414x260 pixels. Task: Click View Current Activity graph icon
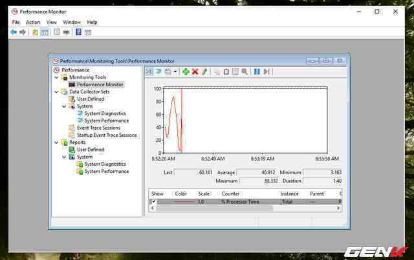[x=149, y=72]
